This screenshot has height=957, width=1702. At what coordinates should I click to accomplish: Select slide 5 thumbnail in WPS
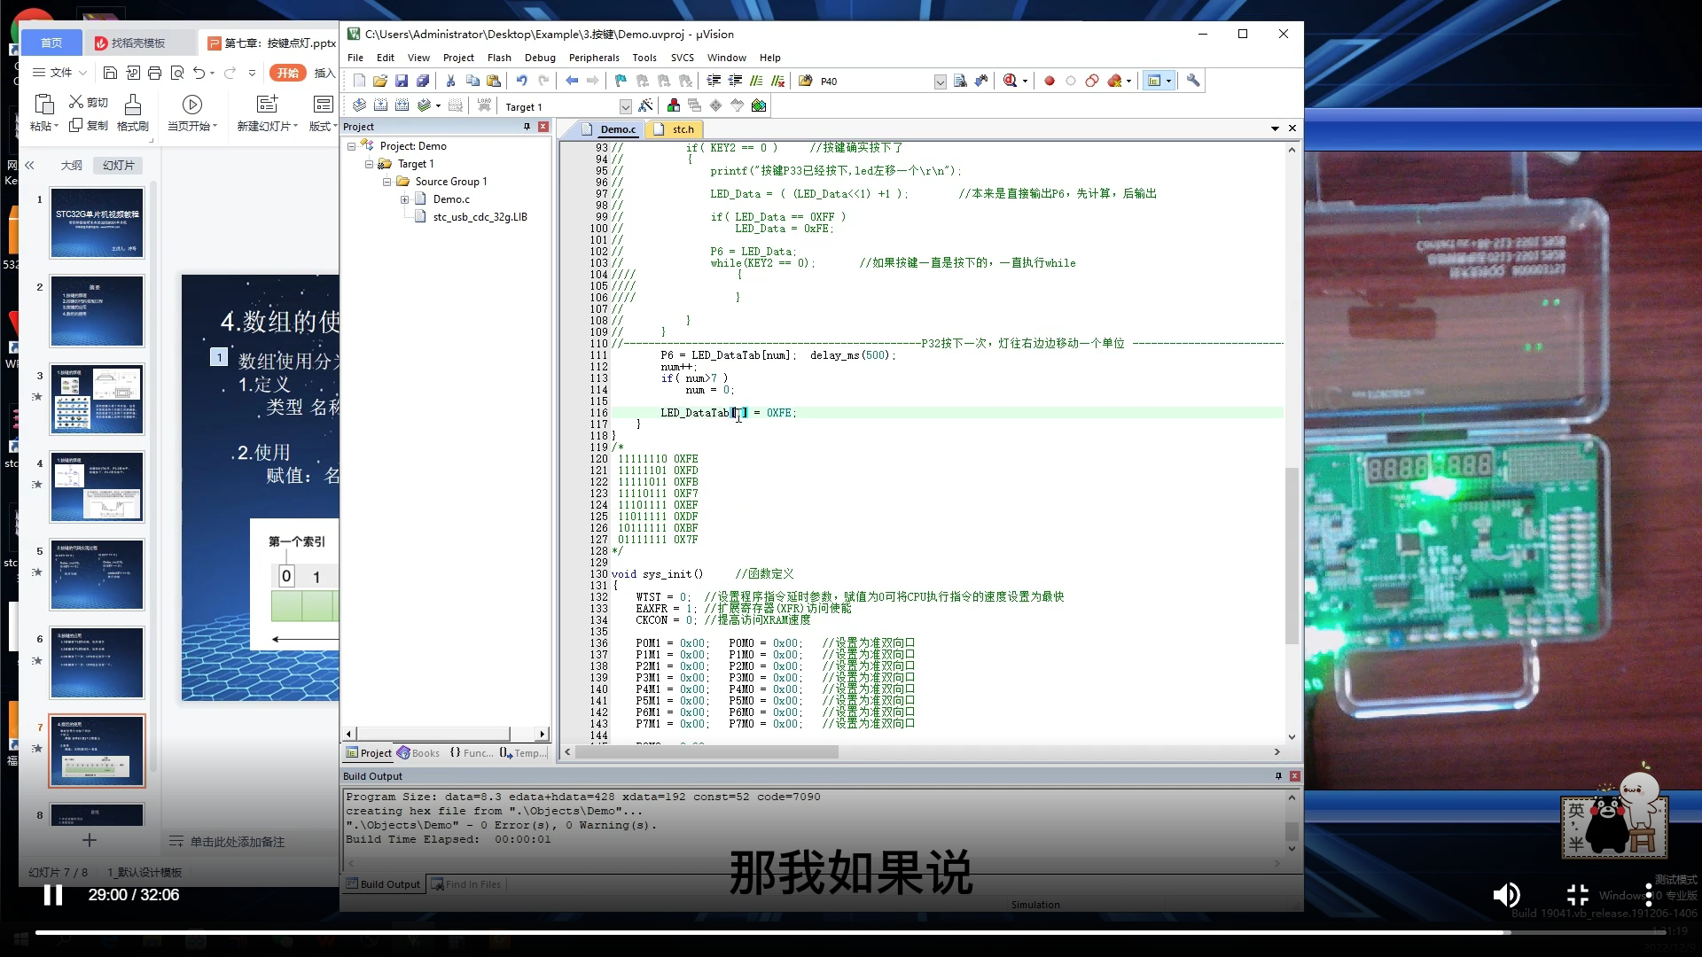tap(97, 574)
